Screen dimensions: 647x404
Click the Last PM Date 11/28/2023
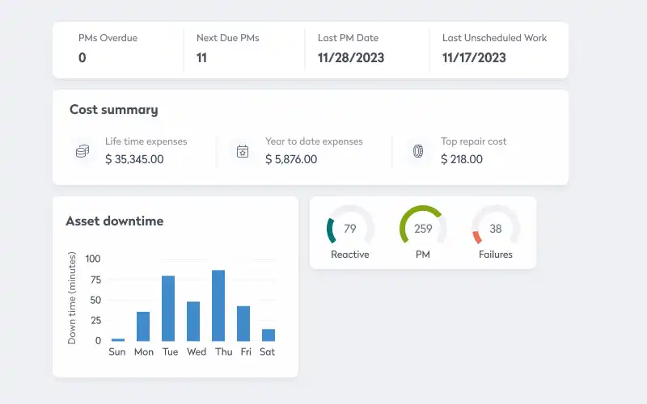[352, 57]
